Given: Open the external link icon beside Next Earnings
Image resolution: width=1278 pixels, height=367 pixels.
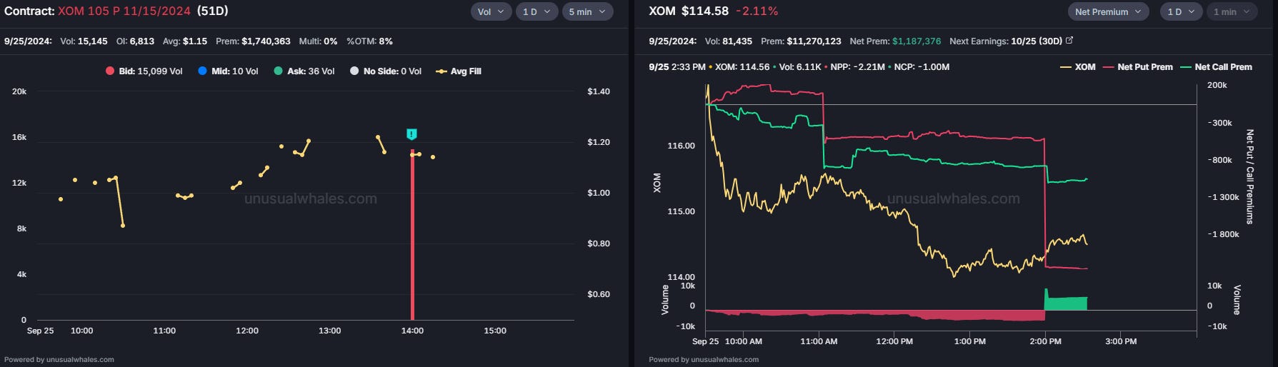Looking at the screenshot, I should 1069,41.
